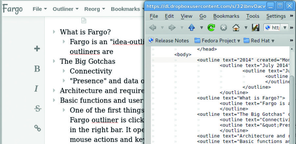Open the Fedora Project bookmark folder
This screenshot has width=296, height=144.
[217, 41]
